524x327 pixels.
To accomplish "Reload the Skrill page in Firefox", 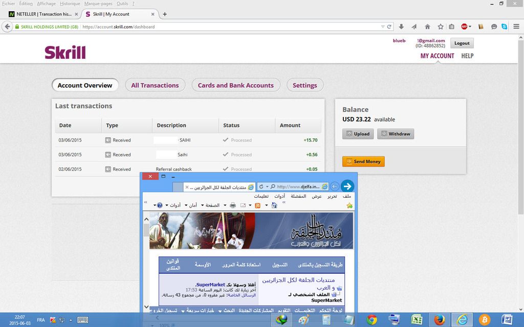I will click(x=389, y=27).
